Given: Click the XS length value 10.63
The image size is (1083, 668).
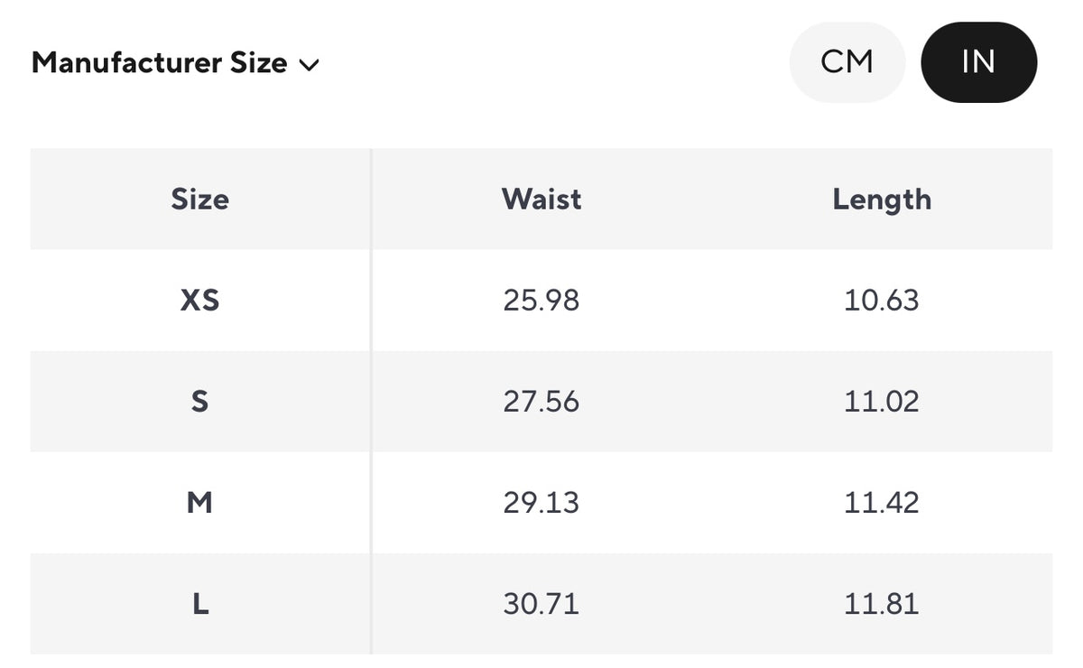Looking at the screenshot, I should coord(882,300).
